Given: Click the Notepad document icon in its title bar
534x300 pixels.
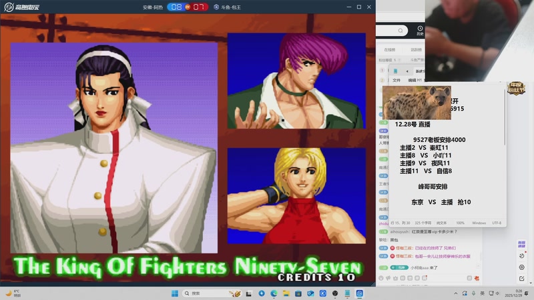Looking at the screenshot, I should 395,71.
